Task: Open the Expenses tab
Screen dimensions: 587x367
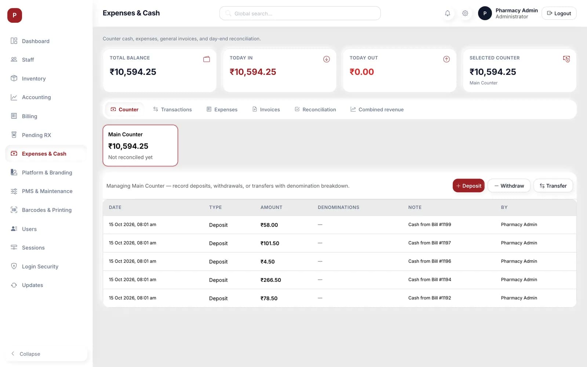Action: tap(222, 109)
